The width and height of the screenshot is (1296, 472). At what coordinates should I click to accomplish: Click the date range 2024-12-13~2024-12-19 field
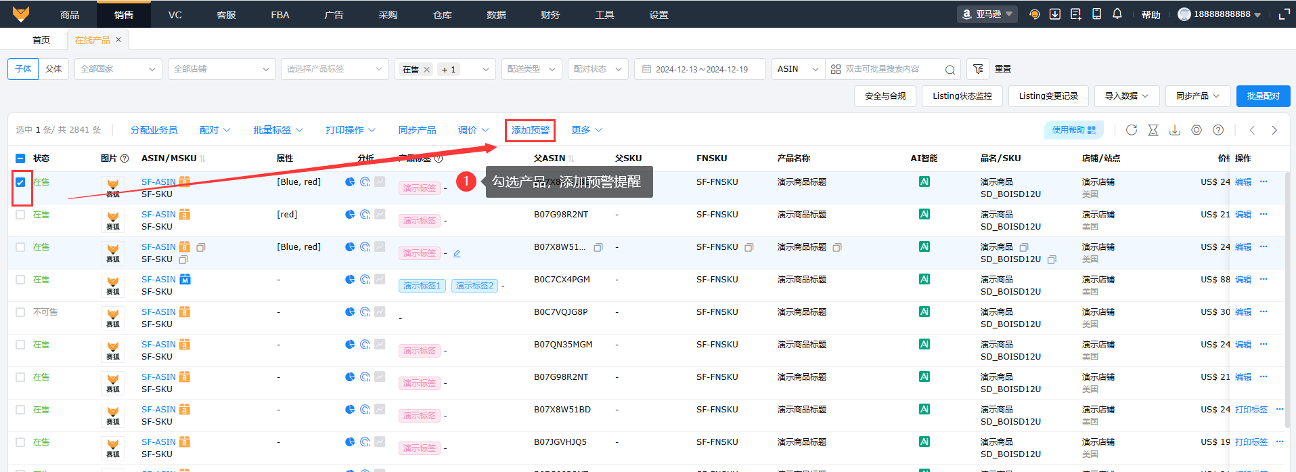(700, 69)
